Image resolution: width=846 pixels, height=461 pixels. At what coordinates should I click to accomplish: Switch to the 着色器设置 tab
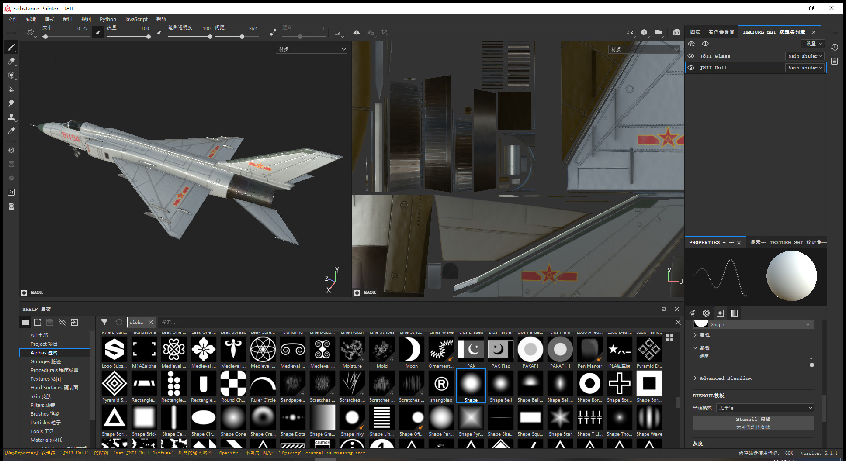point(721,32)
